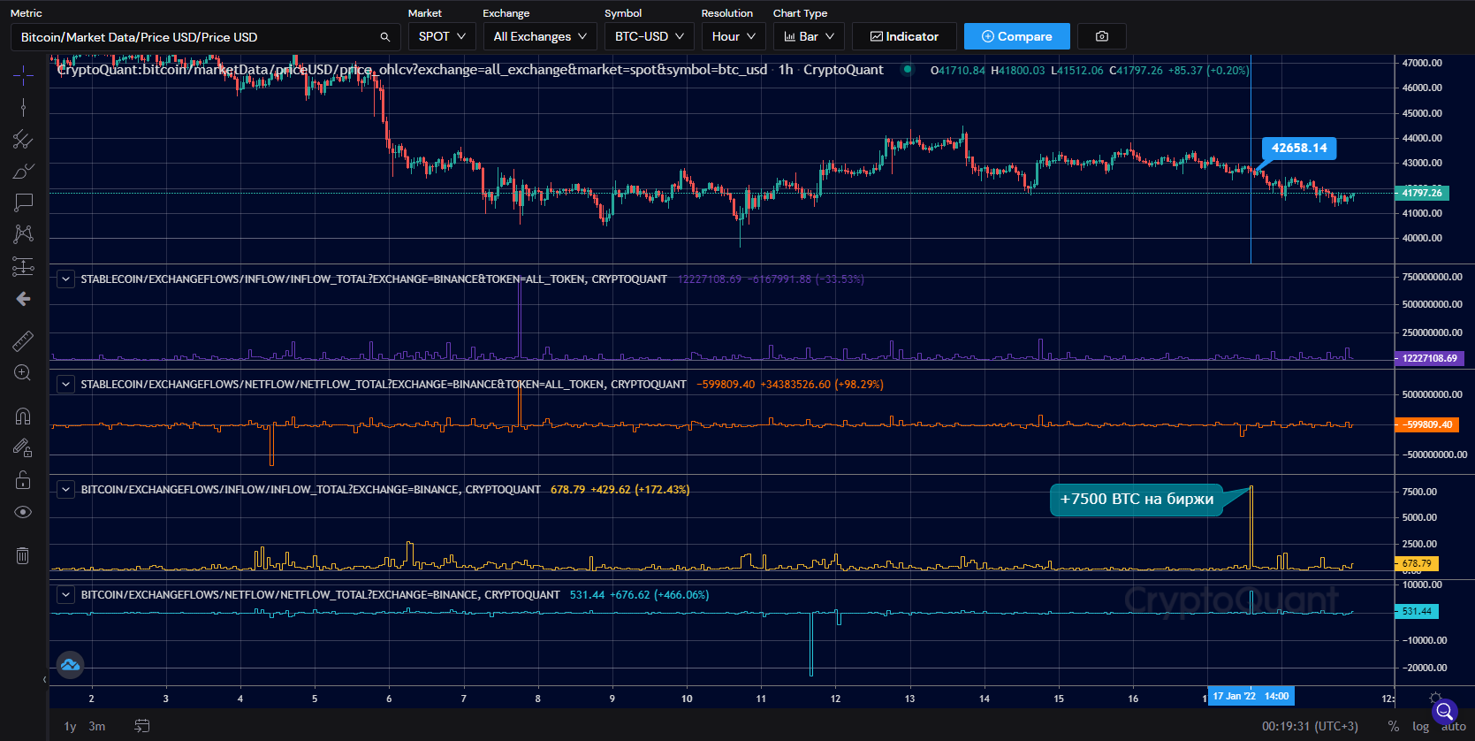
Task: Open the Market SPOT dropdown
Action: coord(442,36)
